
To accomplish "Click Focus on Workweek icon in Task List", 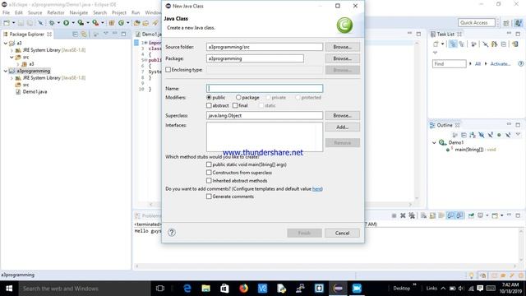I will (473, 44).
